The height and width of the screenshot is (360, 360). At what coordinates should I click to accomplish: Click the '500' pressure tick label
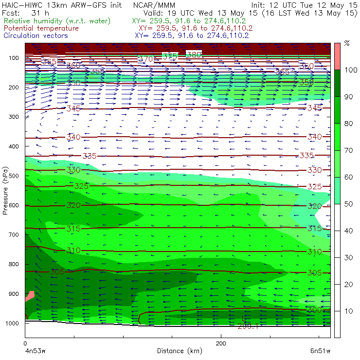[x=14, y=176]
